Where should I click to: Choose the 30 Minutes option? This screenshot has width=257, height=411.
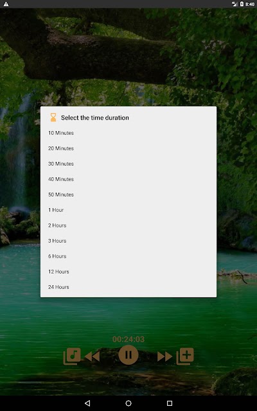coord(128,164)
